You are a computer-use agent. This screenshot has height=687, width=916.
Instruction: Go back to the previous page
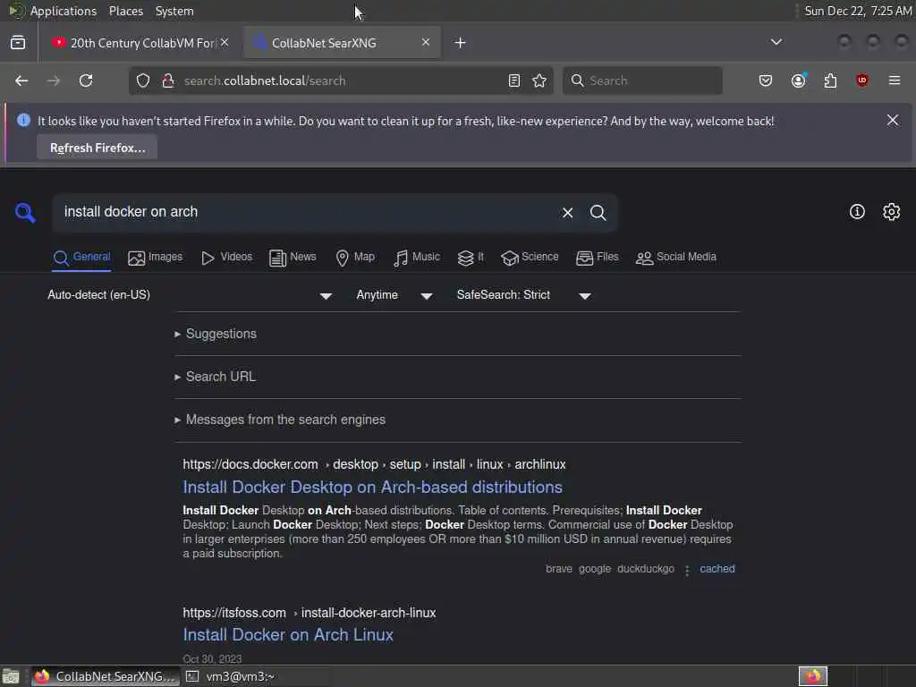tap(21, 81)
